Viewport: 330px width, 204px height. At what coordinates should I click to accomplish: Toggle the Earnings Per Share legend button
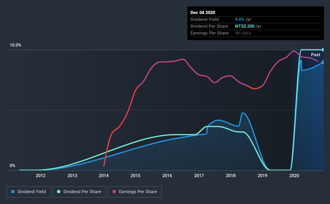(x=135, y=192)
